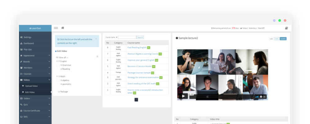Click the Course Certificate print icon
This screenshot has height=124, width=310.
click(21, 111)
